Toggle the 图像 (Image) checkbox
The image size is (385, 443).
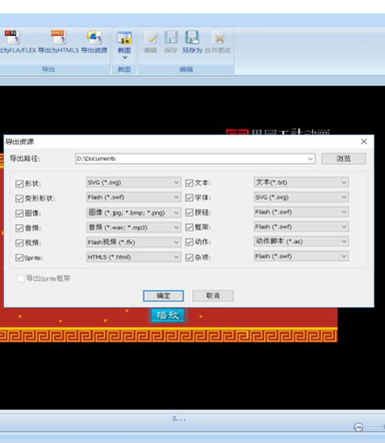point(19,214)
